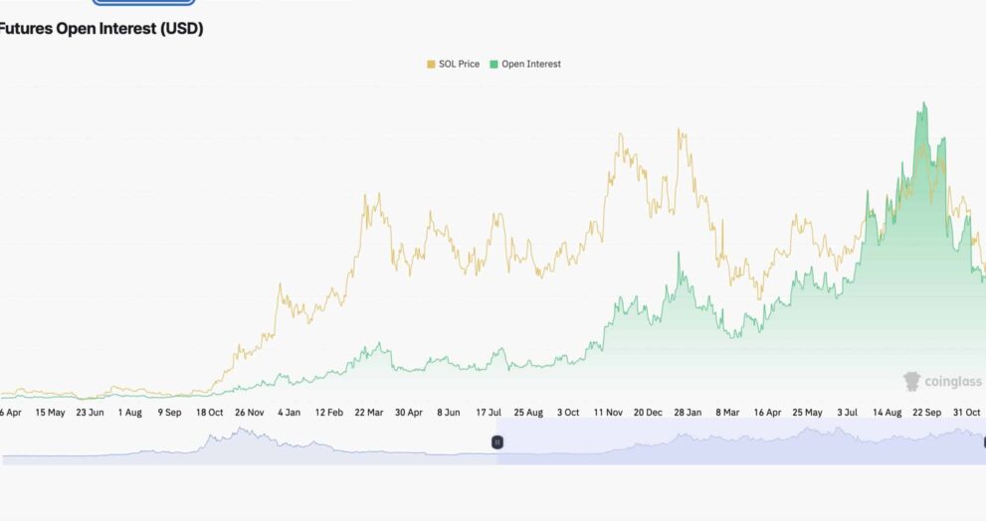The image size is (986, 521).
Task: Click the right edge range slider handle
Action: (984, 441)
